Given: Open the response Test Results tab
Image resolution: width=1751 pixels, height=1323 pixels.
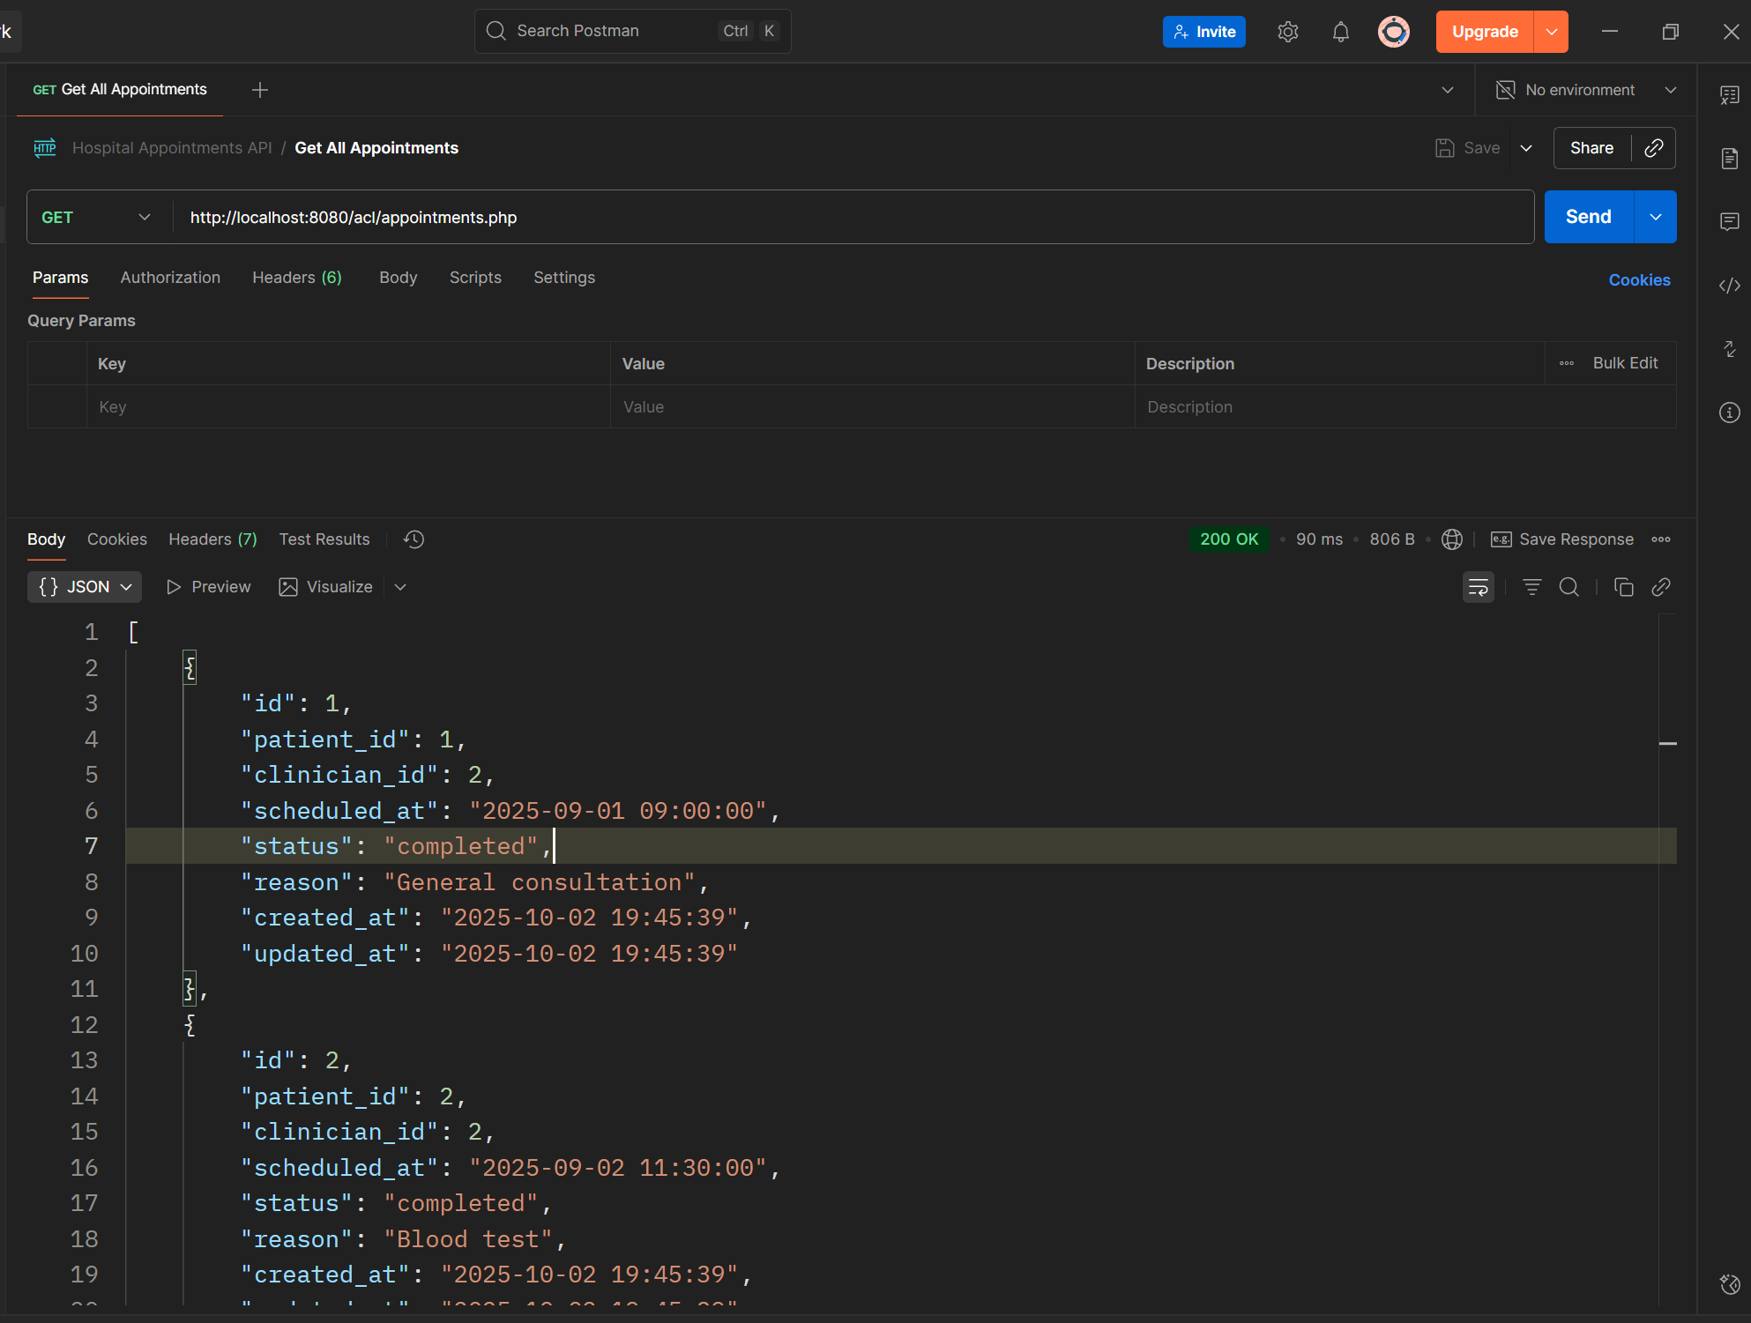Looking at the screenshot, I should pyautogui.click(x=324, y=539).
